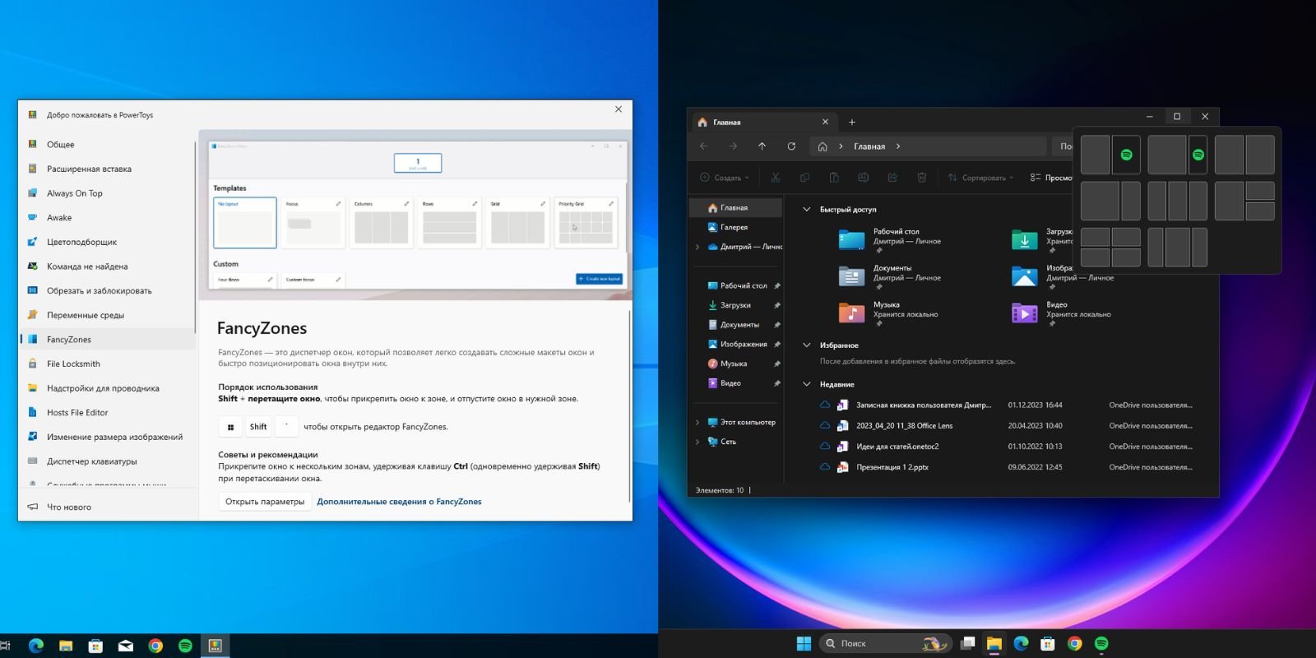The image size is (1316, 658).
Task: Click Открыть параметры button
Action: coord(265,502)
